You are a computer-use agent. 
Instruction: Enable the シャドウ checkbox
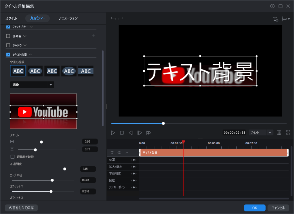8,45
